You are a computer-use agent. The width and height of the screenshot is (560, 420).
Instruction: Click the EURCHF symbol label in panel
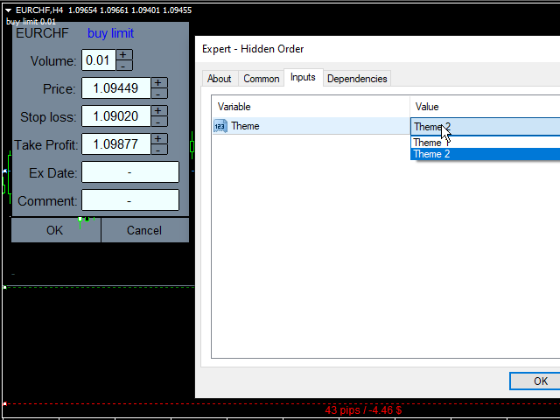42,33
